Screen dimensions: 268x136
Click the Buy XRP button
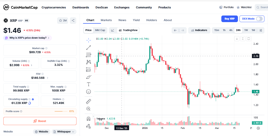click(x=229, y=19)
